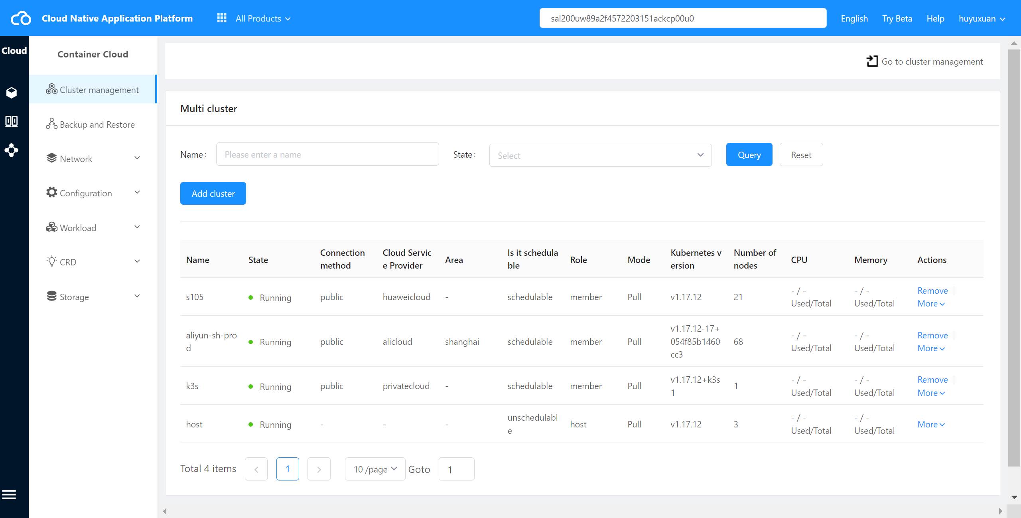Select page 1 in pagination

coord(288,469)
